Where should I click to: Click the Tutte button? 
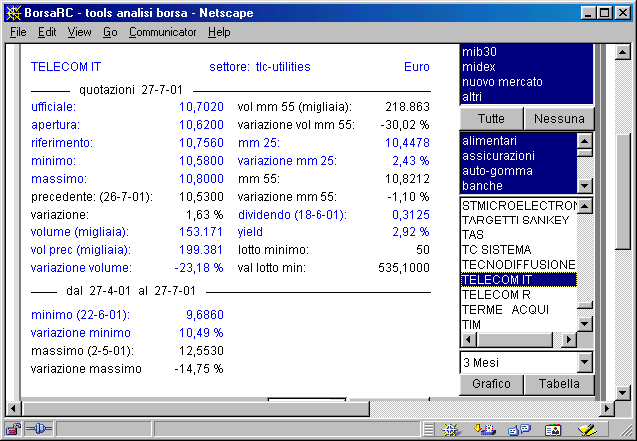click(491, 118)
